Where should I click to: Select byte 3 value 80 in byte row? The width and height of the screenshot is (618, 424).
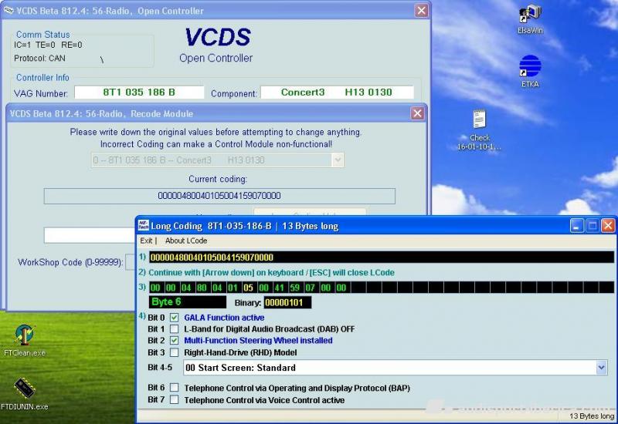pos(202,288)
